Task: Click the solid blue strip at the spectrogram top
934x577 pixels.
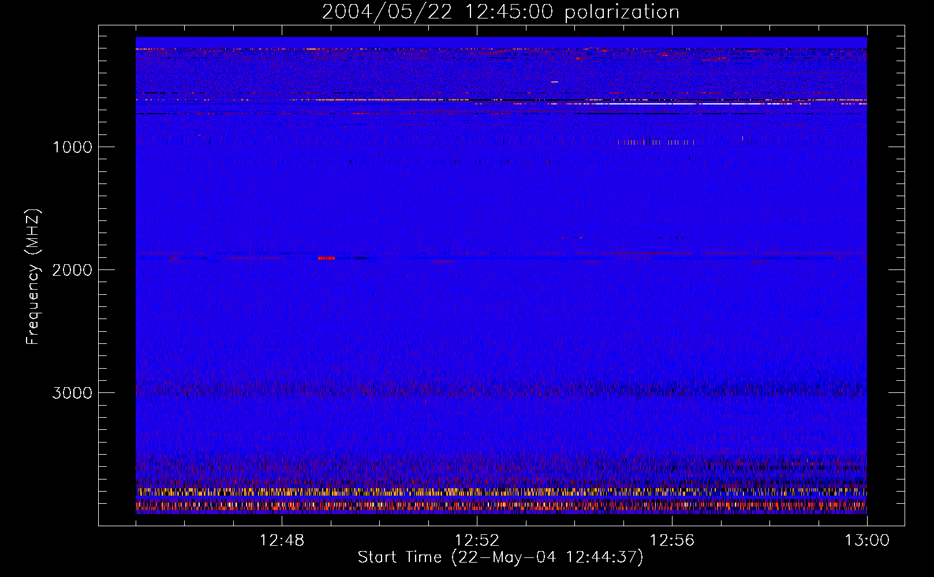Action: pyautogui.click(x=501, y=42)
